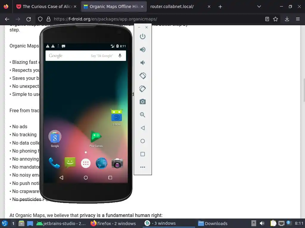The width and height of the screenshot is (305, 228).
Task: Close The Curious Case of Alice tab
Action: click(75, 7)
